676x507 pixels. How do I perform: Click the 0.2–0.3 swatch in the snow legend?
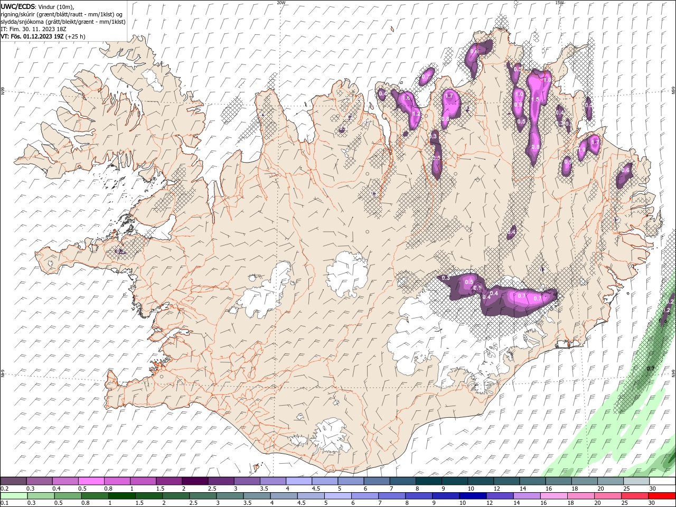pos(14,481)
